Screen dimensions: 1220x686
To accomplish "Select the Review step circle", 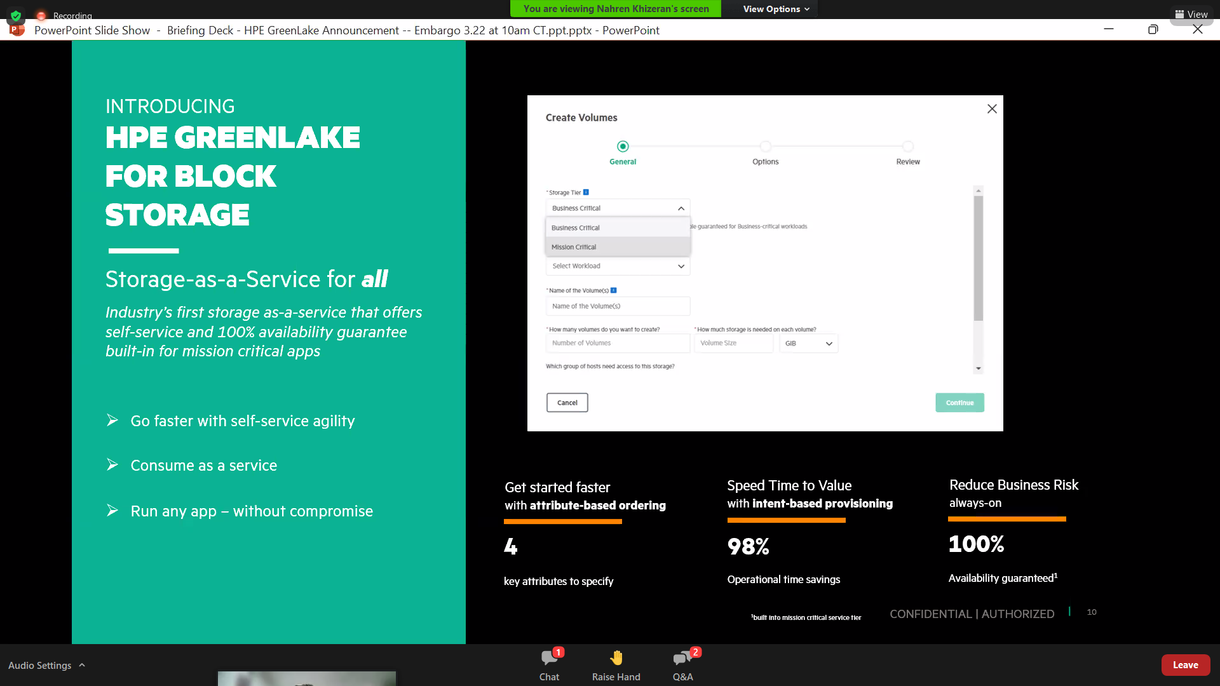I will click(907, 146).
